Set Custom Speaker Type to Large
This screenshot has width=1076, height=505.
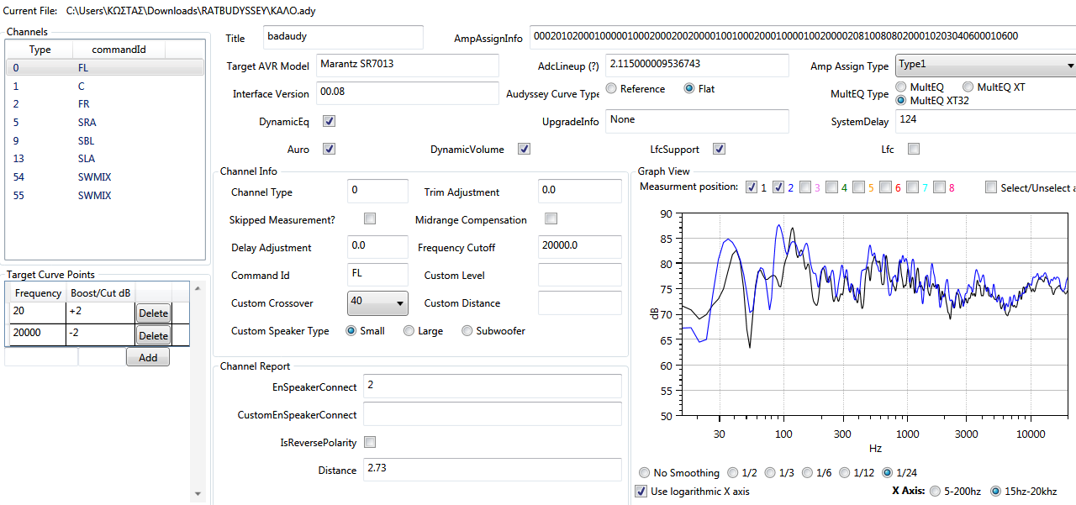point(409,331)
